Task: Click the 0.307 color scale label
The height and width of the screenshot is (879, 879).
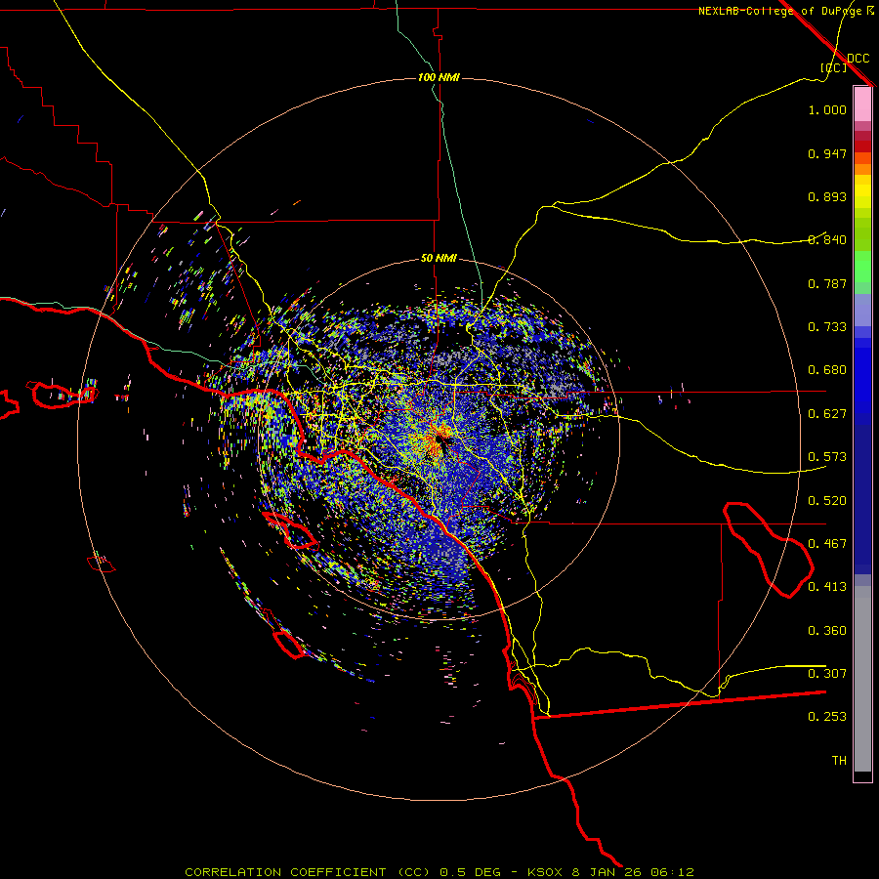Action: pyautogui.click(x=827, y=674)
